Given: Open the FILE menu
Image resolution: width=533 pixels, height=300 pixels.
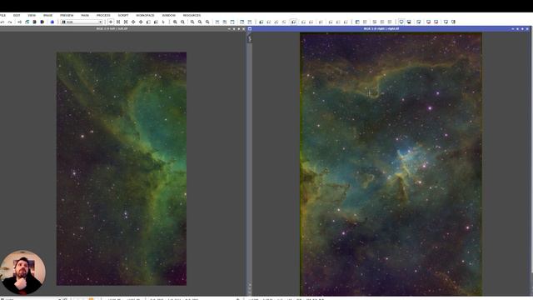Looking at the screenshot, I should tap(2, 15).
